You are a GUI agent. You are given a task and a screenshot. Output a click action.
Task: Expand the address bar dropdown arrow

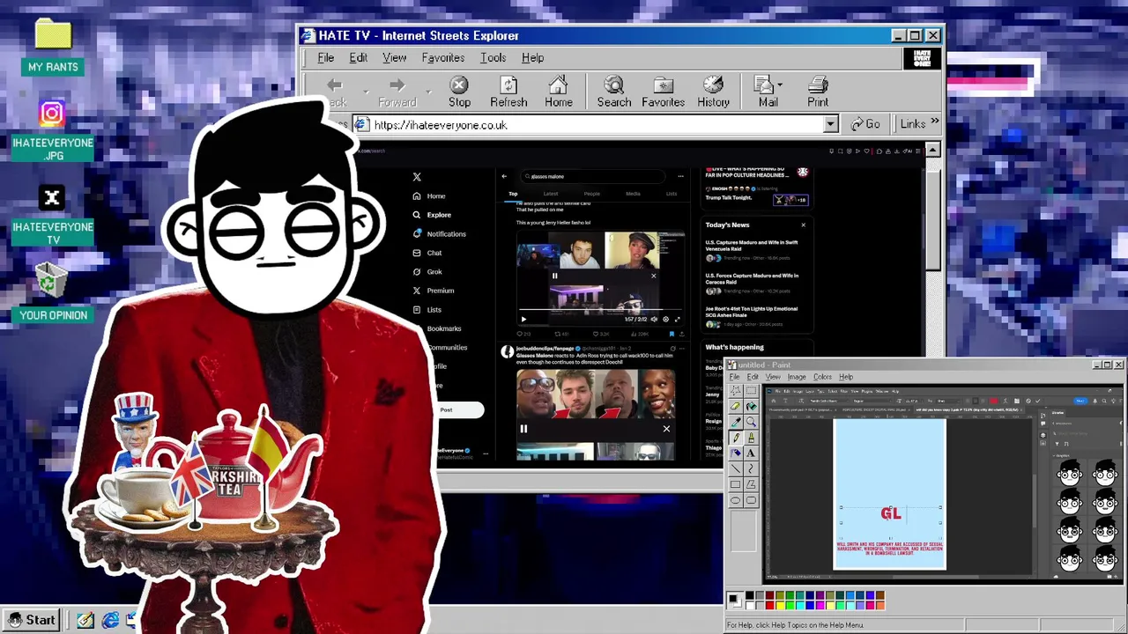830,125
